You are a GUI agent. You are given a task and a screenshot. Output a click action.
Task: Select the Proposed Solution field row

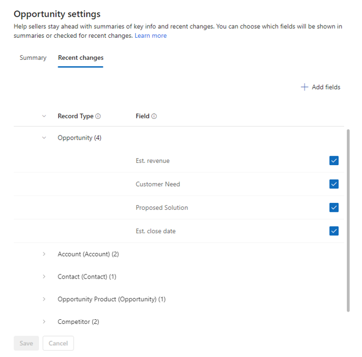tap(179, 208)
